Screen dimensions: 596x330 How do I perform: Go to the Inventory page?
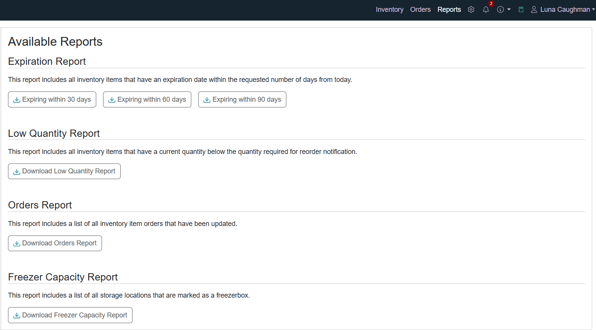point(389,10)
